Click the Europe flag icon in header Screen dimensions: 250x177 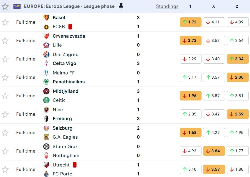17,6
